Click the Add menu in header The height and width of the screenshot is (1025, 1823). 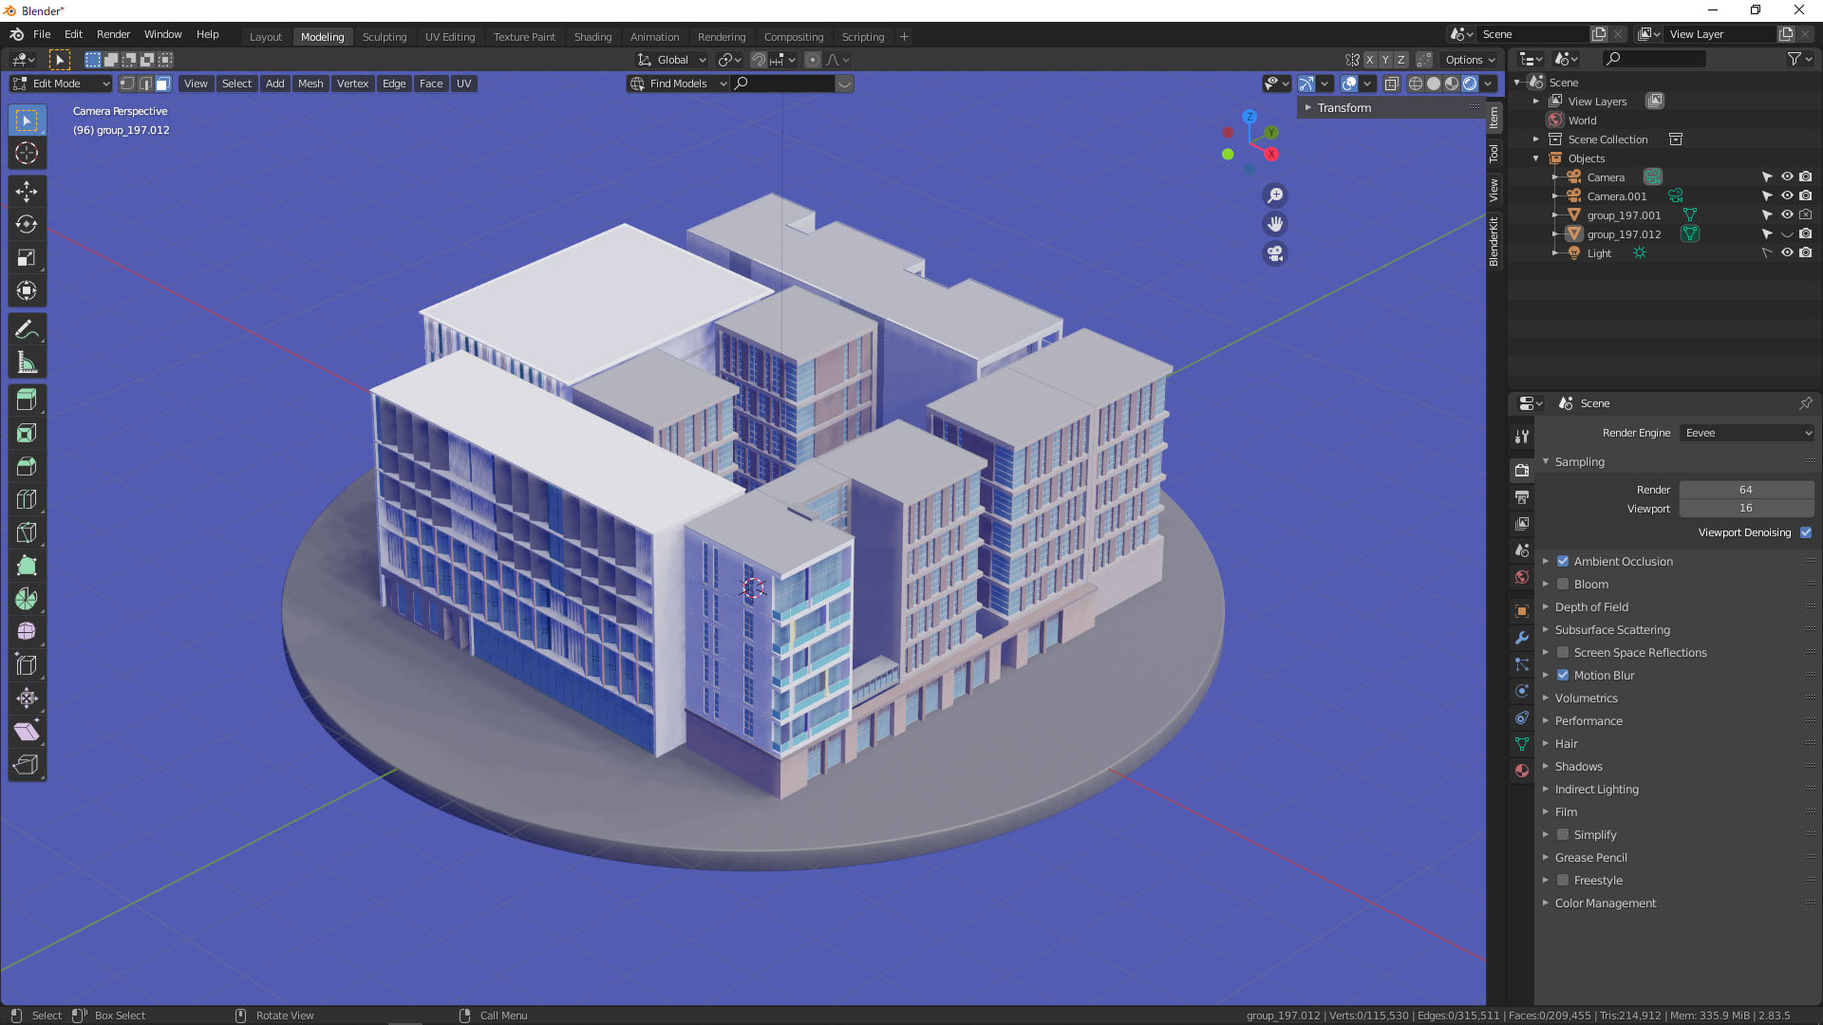pyautogui.click(x=273, y=83)
